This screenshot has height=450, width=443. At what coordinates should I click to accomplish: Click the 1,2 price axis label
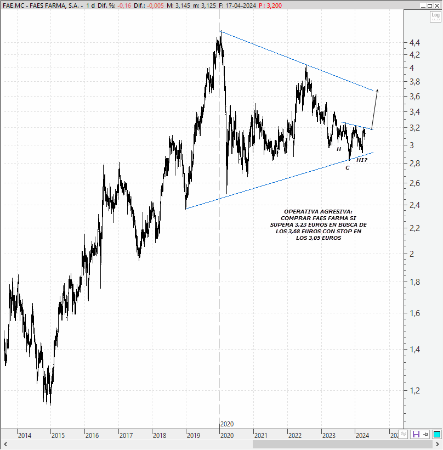[x=414, y=391]
